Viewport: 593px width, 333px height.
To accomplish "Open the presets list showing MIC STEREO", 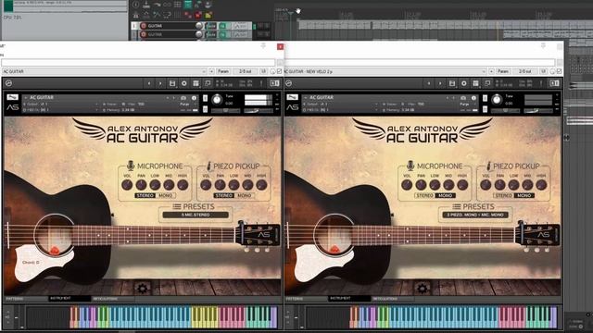I will tap(196, 215).
